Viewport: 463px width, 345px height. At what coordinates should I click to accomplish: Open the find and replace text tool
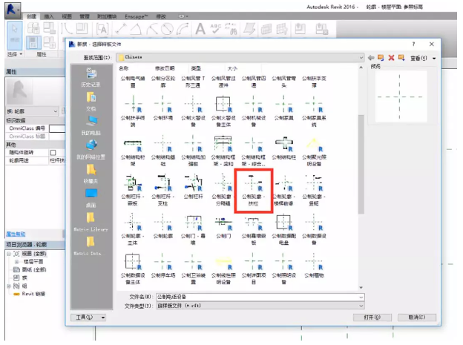231,29
